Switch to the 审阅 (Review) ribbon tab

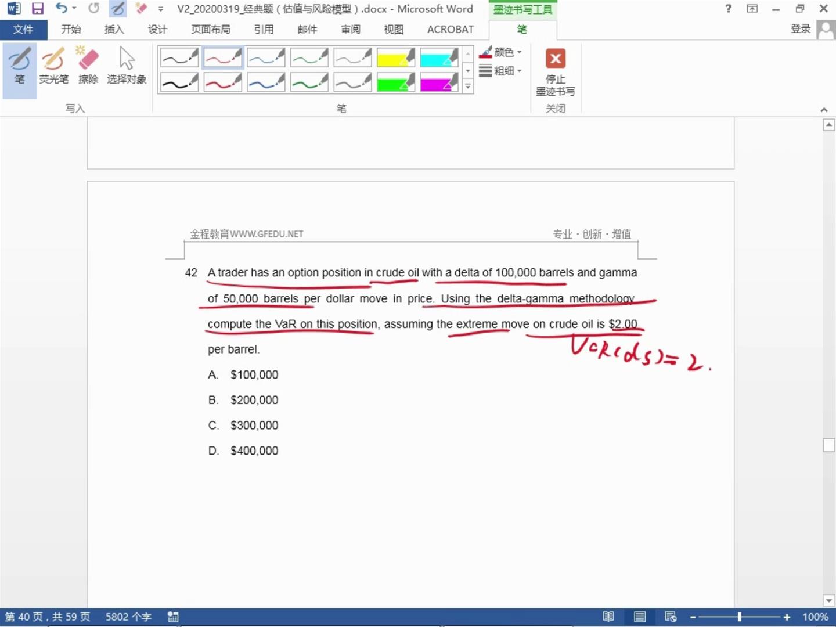350,29
